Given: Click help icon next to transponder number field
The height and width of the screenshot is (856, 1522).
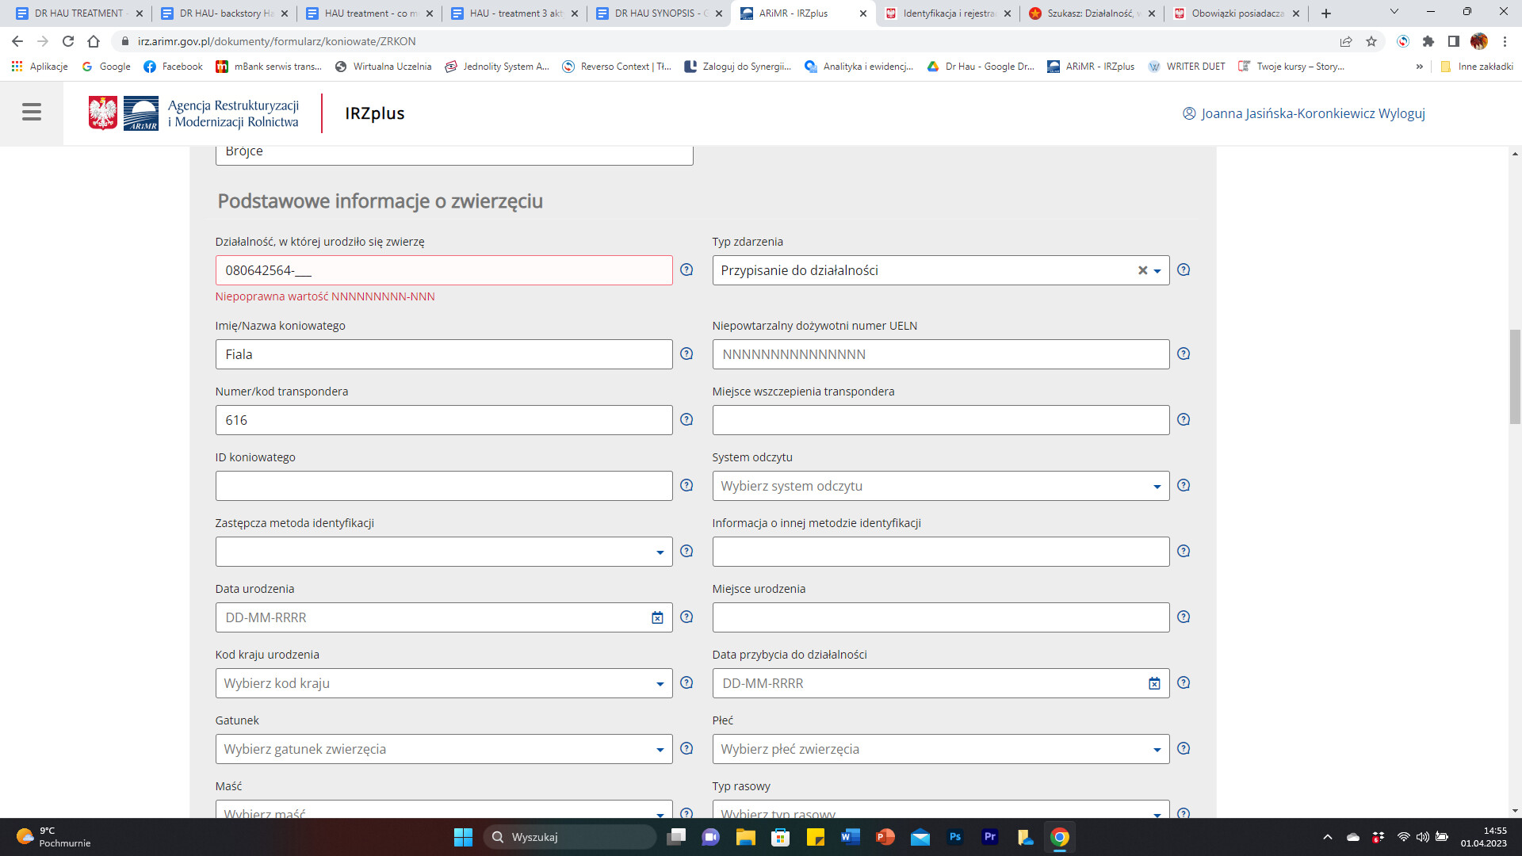Looking at the screenshot, I should 686,420.
